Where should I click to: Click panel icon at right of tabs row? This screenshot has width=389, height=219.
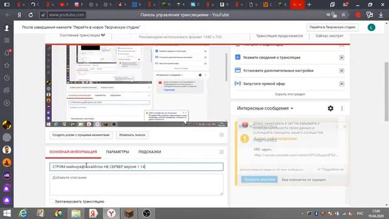pos(221,151)
